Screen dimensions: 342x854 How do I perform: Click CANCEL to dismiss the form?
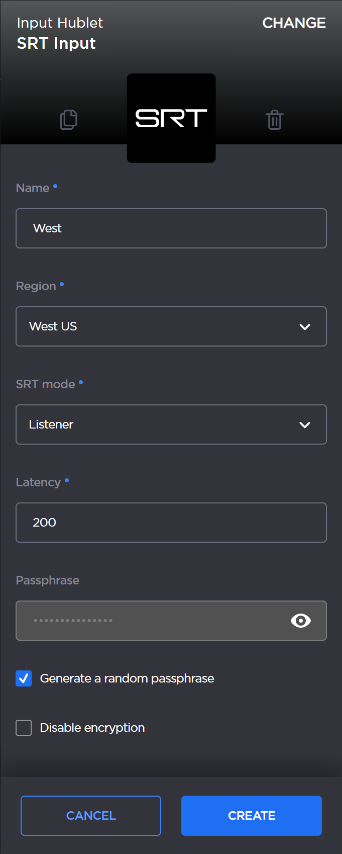tap(90, 815)
